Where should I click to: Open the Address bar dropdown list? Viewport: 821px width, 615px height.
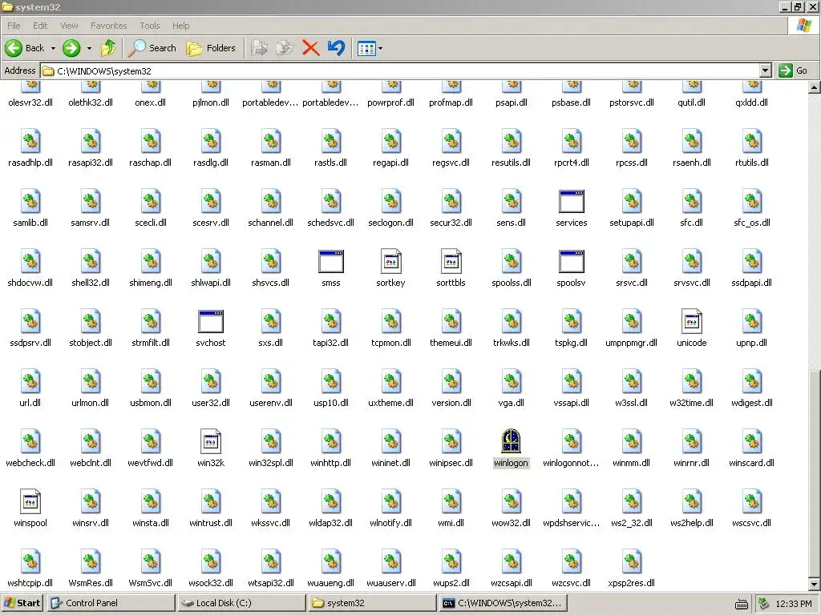(x=766, y=70)
